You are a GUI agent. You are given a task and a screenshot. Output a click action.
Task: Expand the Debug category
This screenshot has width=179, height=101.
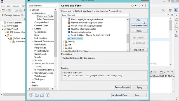[x=63, y=42]
